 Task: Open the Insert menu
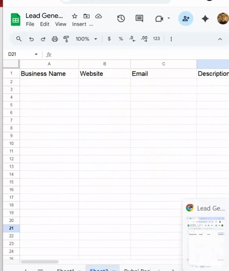pos(79,24)
